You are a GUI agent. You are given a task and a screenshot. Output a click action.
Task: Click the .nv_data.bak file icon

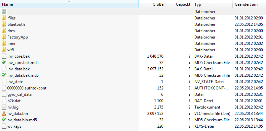[4, 69]
